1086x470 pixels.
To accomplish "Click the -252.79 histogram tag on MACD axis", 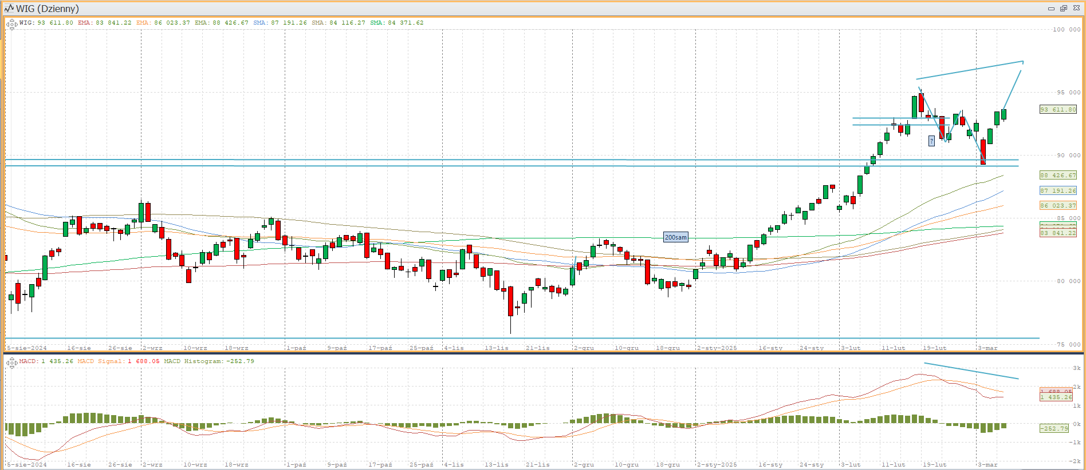I will [x=1054, y=428].
